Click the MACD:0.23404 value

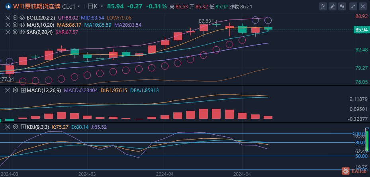[x=81, y=90]
